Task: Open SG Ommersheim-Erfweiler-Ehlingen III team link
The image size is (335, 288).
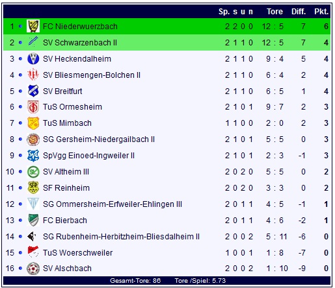Action: click(x=113, y=204)
